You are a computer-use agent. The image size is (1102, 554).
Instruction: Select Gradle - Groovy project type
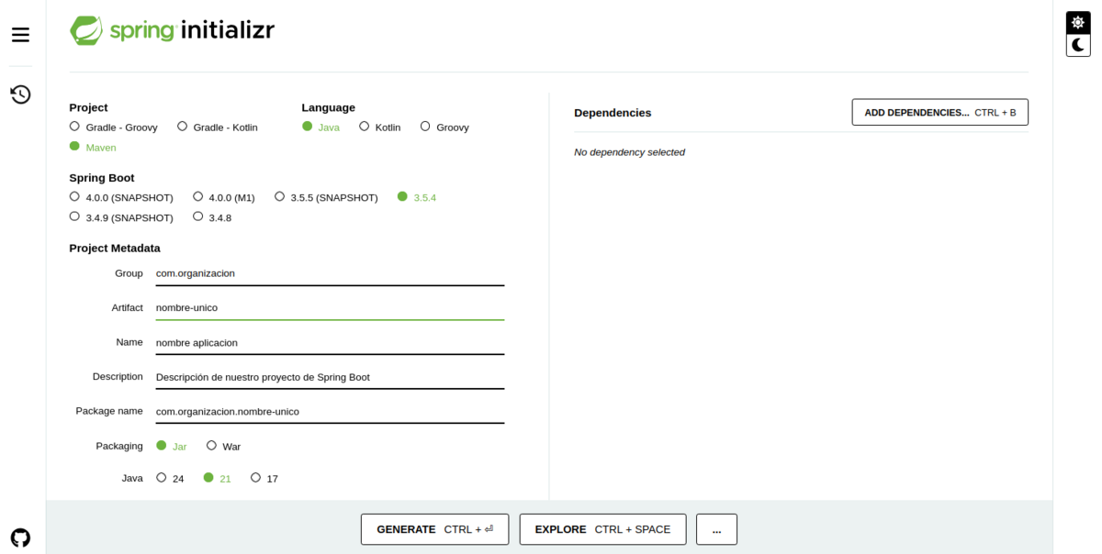pyautogui.click(x=114, y=127)
